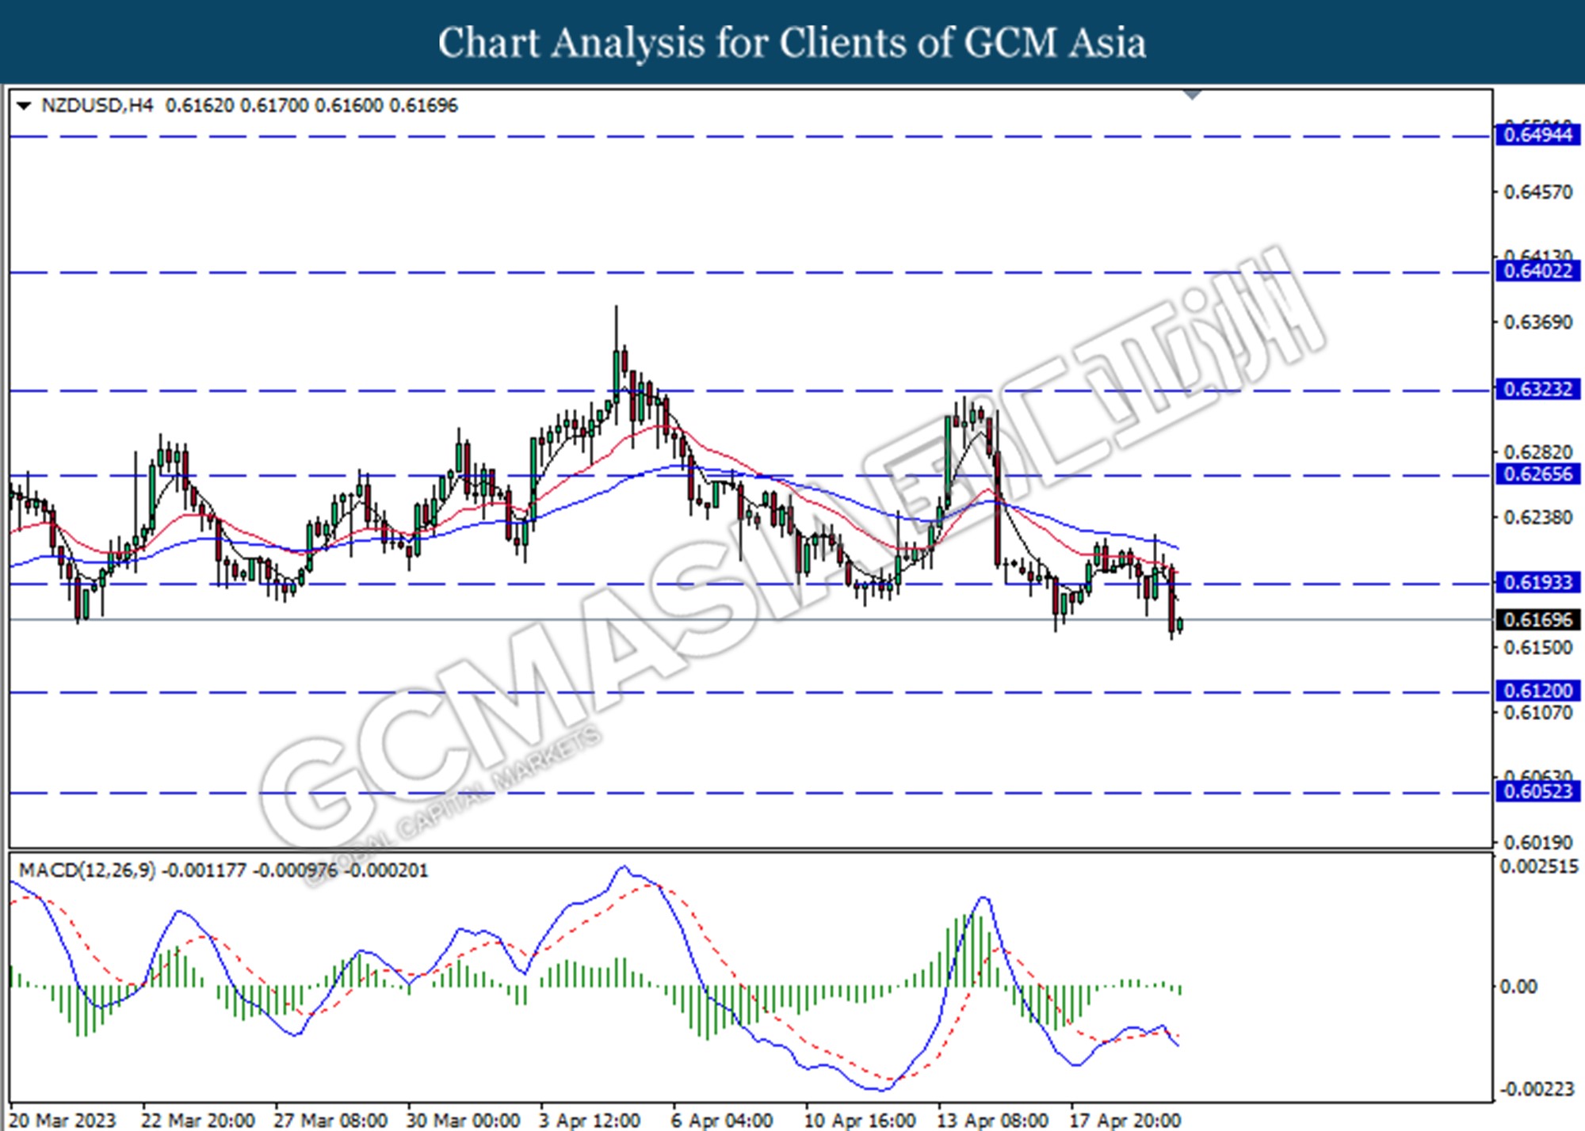Screen dimensions: 1585x1131
Task: Click the MACD(12,26,9) indicator label
Action: click(87, 870)
